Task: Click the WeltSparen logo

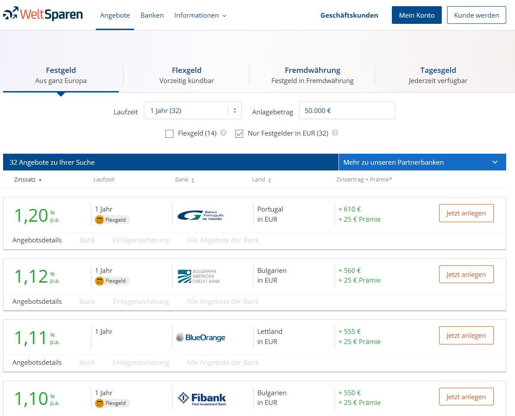Action: [43, 14]
